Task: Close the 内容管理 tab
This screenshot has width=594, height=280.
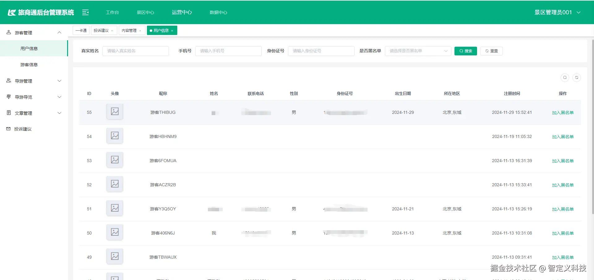Action: click(x=140, y=31)
